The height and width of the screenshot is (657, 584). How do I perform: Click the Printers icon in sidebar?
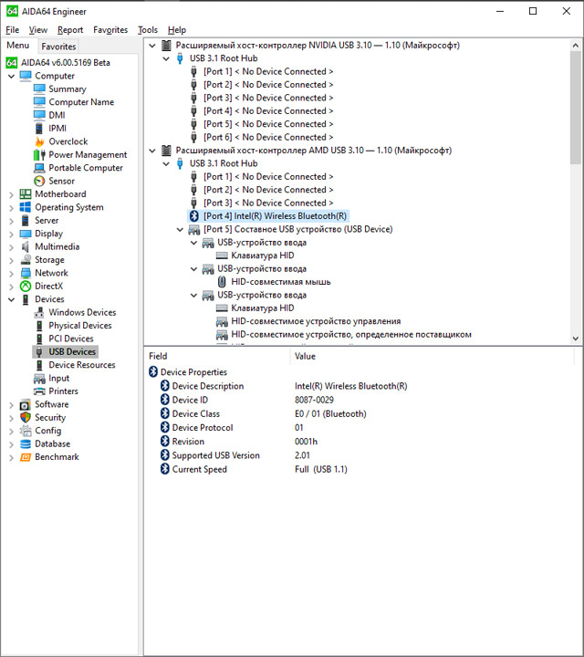39,391
